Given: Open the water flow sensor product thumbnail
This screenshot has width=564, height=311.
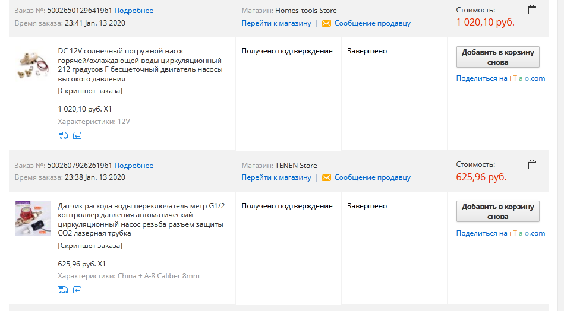Looking at the screenshot, I should point(32,218).
